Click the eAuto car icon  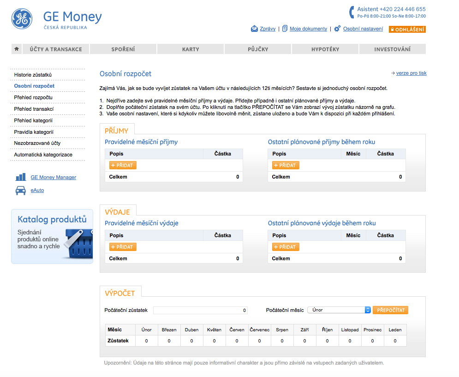20,191
